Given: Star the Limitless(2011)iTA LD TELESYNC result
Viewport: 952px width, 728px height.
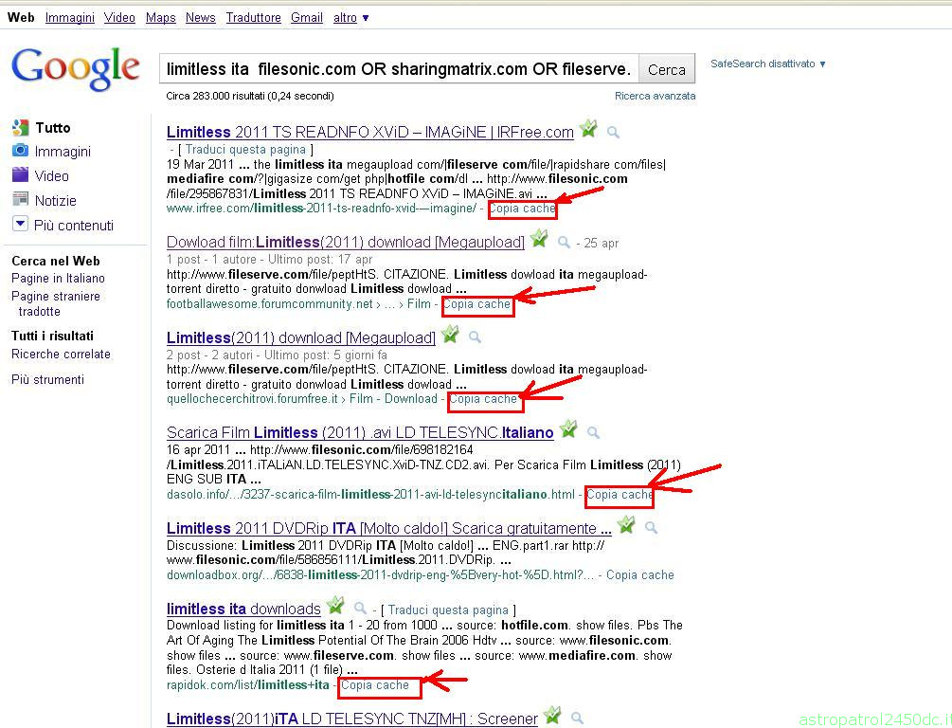Looking at the screenshot, I should [x=552, y=716].
